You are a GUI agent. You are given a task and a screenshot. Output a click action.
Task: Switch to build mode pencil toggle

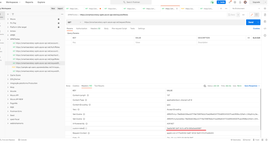[x=252, y=15]
